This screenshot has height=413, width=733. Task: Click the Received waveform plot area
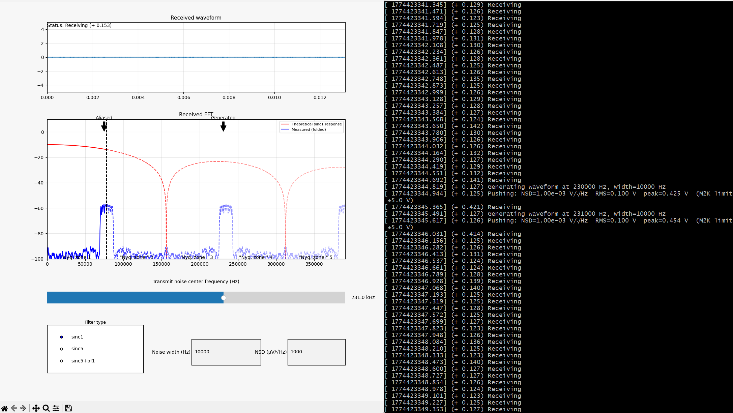(196, 57)
